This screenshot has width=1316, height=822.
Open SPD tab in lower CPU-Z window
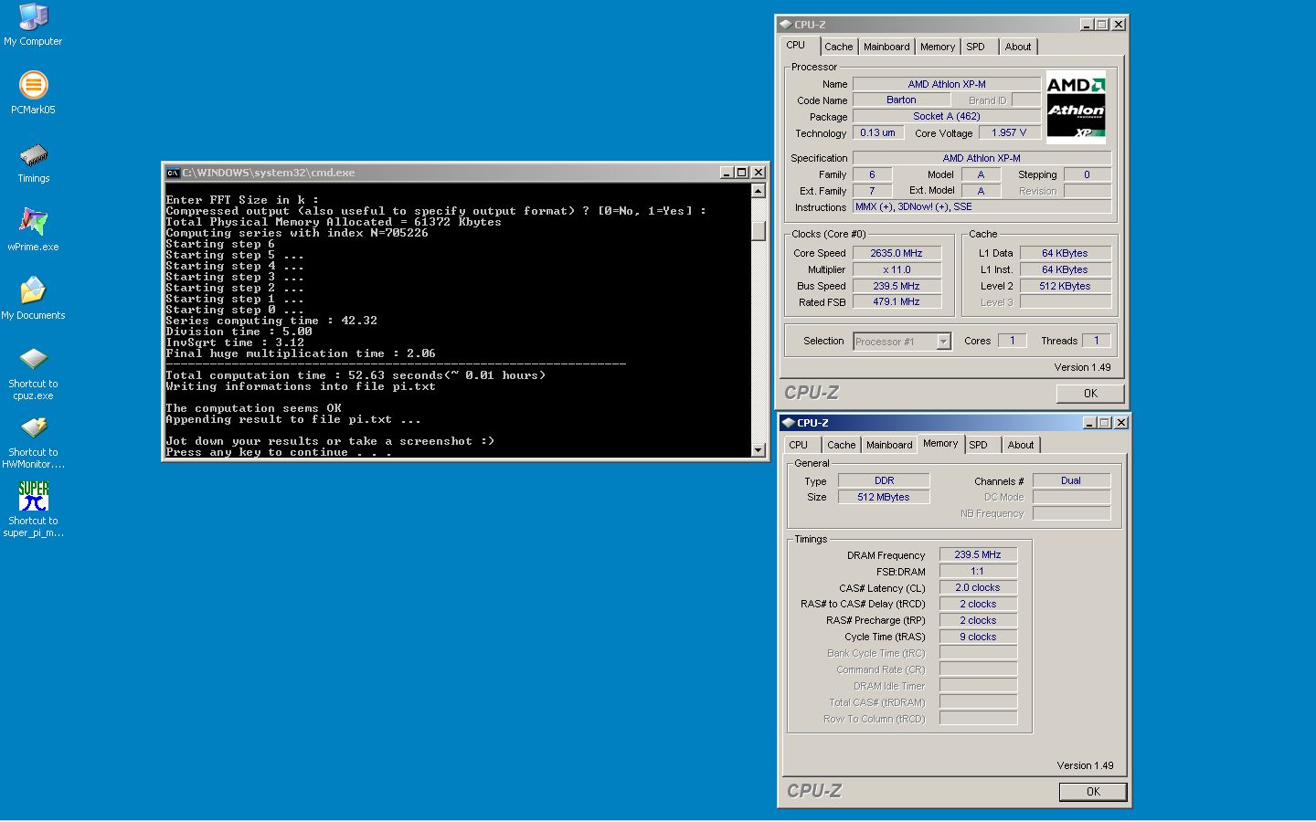[x=979, y=445]
